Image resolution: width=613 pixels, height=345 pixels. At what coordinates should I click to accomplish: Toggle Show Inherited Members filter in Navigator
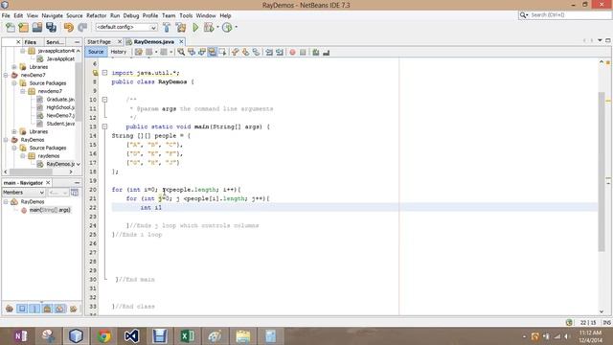click(x=10, y=309)
